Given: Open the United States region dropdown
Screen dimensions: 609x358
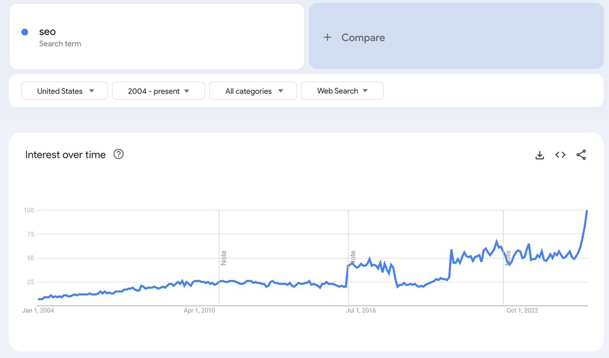Looking at the screenshot, I should 64,91.
